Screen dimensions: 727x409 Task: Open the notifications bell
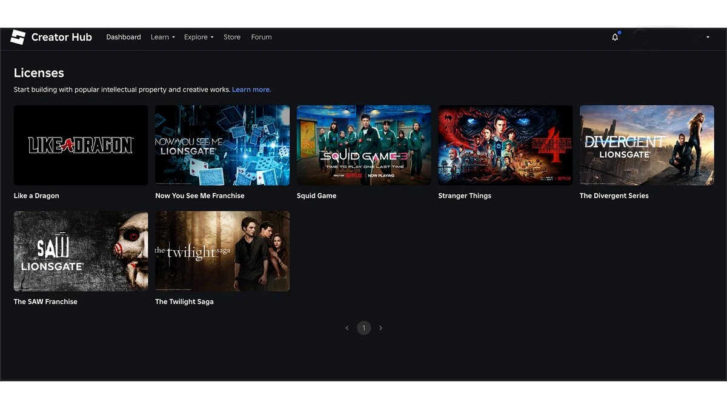(615, 37)
